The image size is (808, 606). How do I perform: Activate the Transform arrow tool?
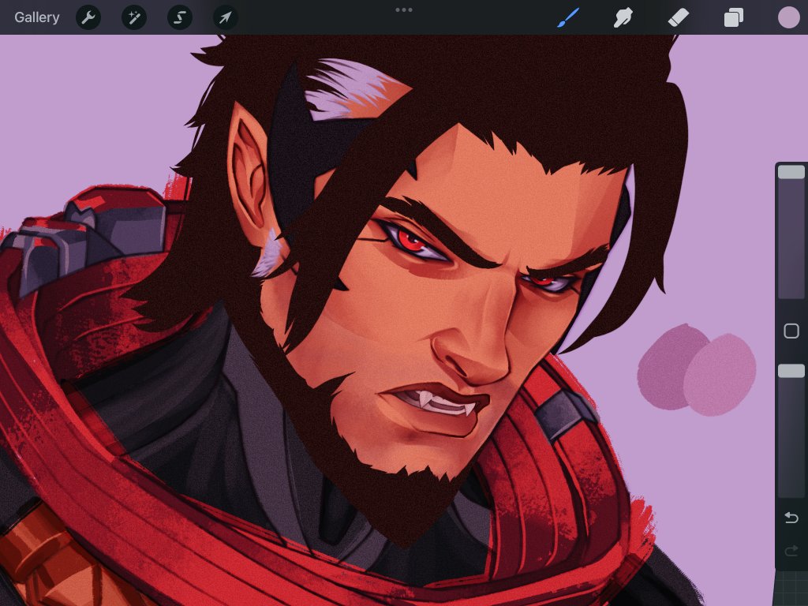click(x=226, y=18)
